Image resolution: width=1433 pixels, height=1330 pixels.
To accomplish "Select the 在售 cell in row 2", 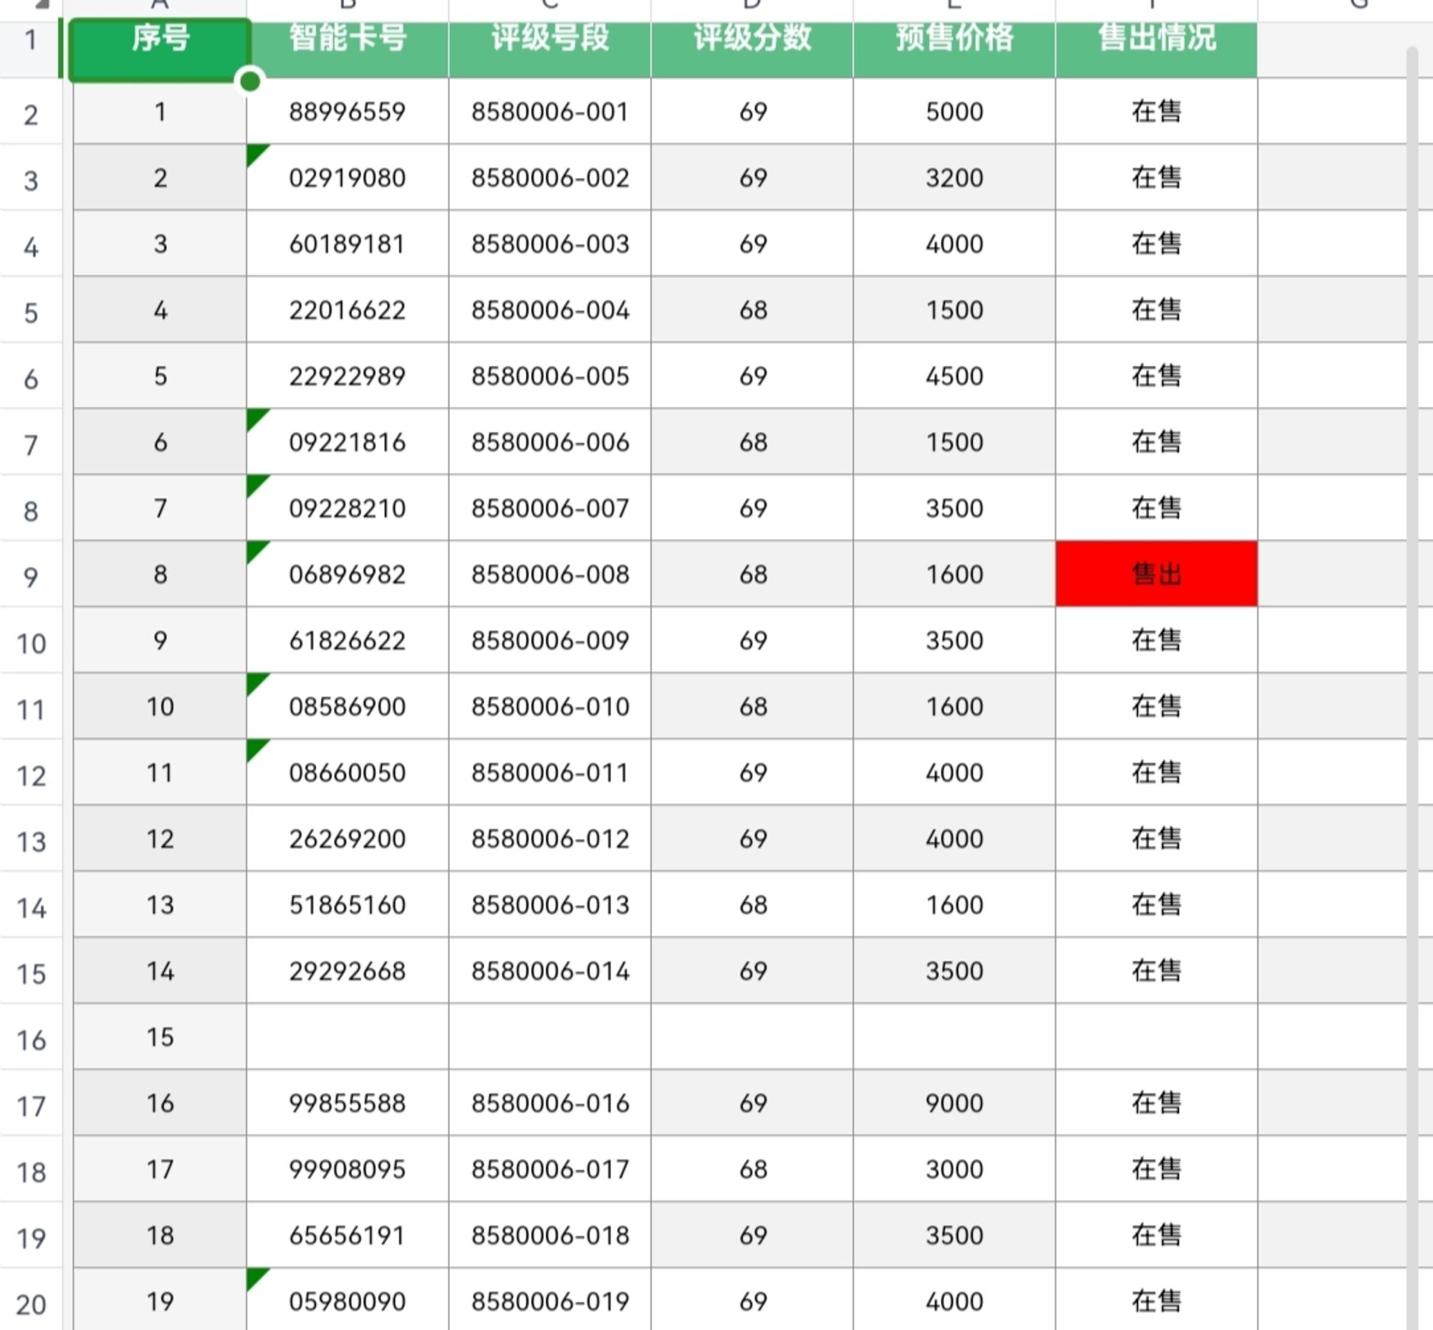I will 1156,111.
